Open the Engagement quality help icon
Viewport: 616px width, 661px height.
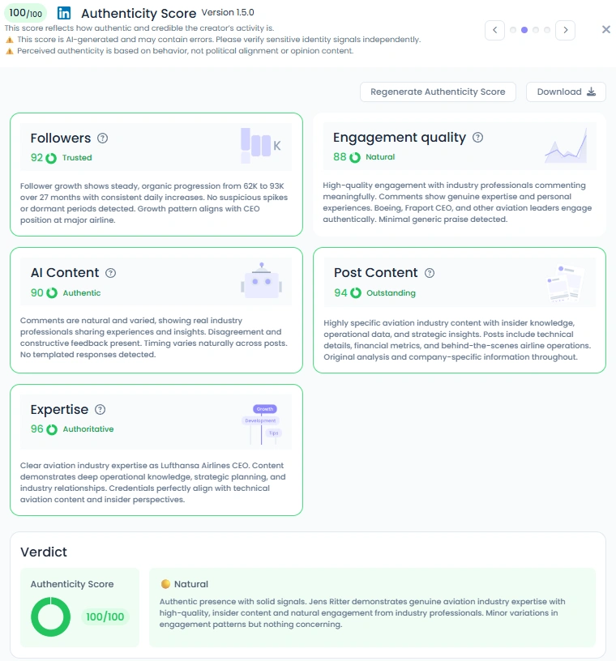click(x=477, y=138)
